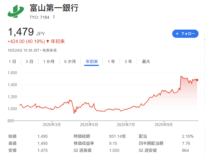The image size is (205, 160).
Task: Choose the 5年 range tab
Action: [128, 62]
